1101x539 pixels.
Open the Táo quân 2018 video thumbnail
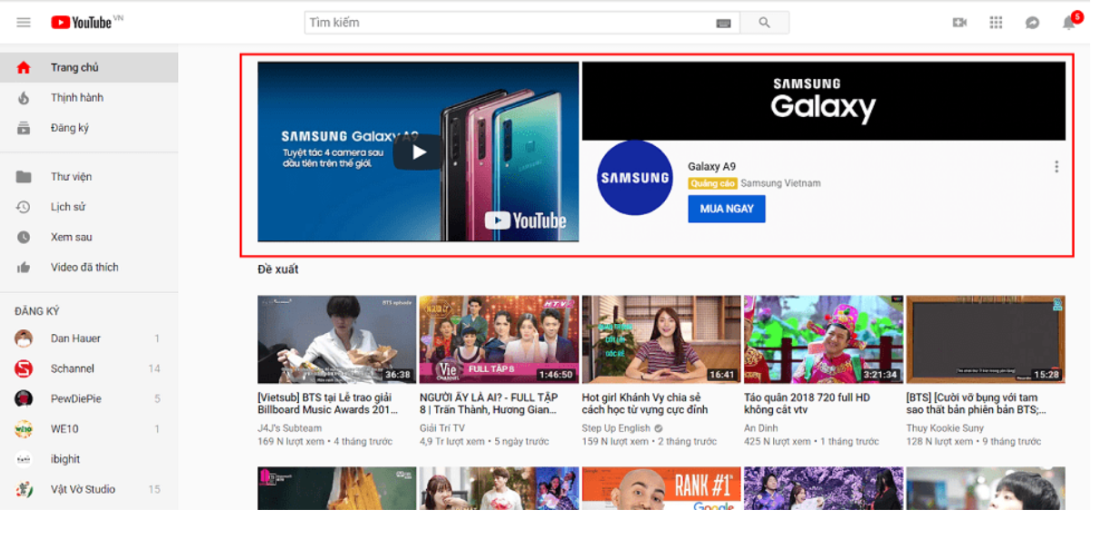[x=823, y=339]
